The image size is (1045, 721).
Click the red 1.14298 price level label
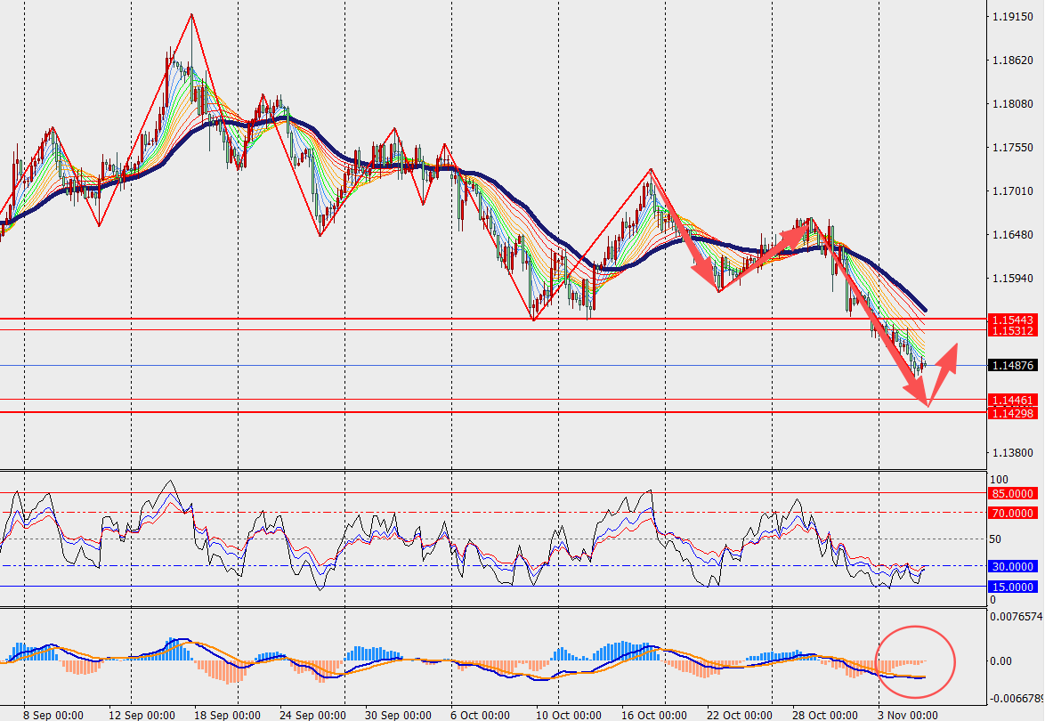tap(1015, 413)
